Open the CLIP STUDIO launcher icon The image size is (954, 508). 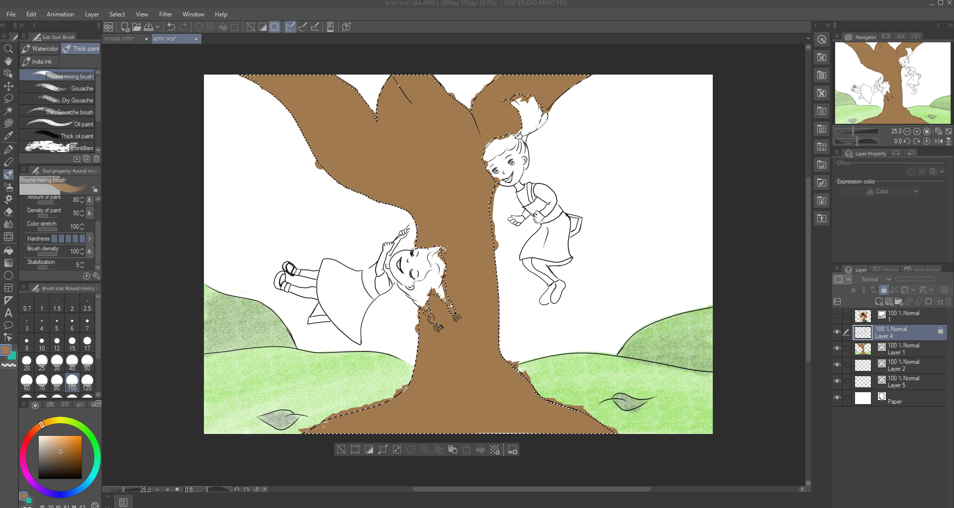[108, 27]
